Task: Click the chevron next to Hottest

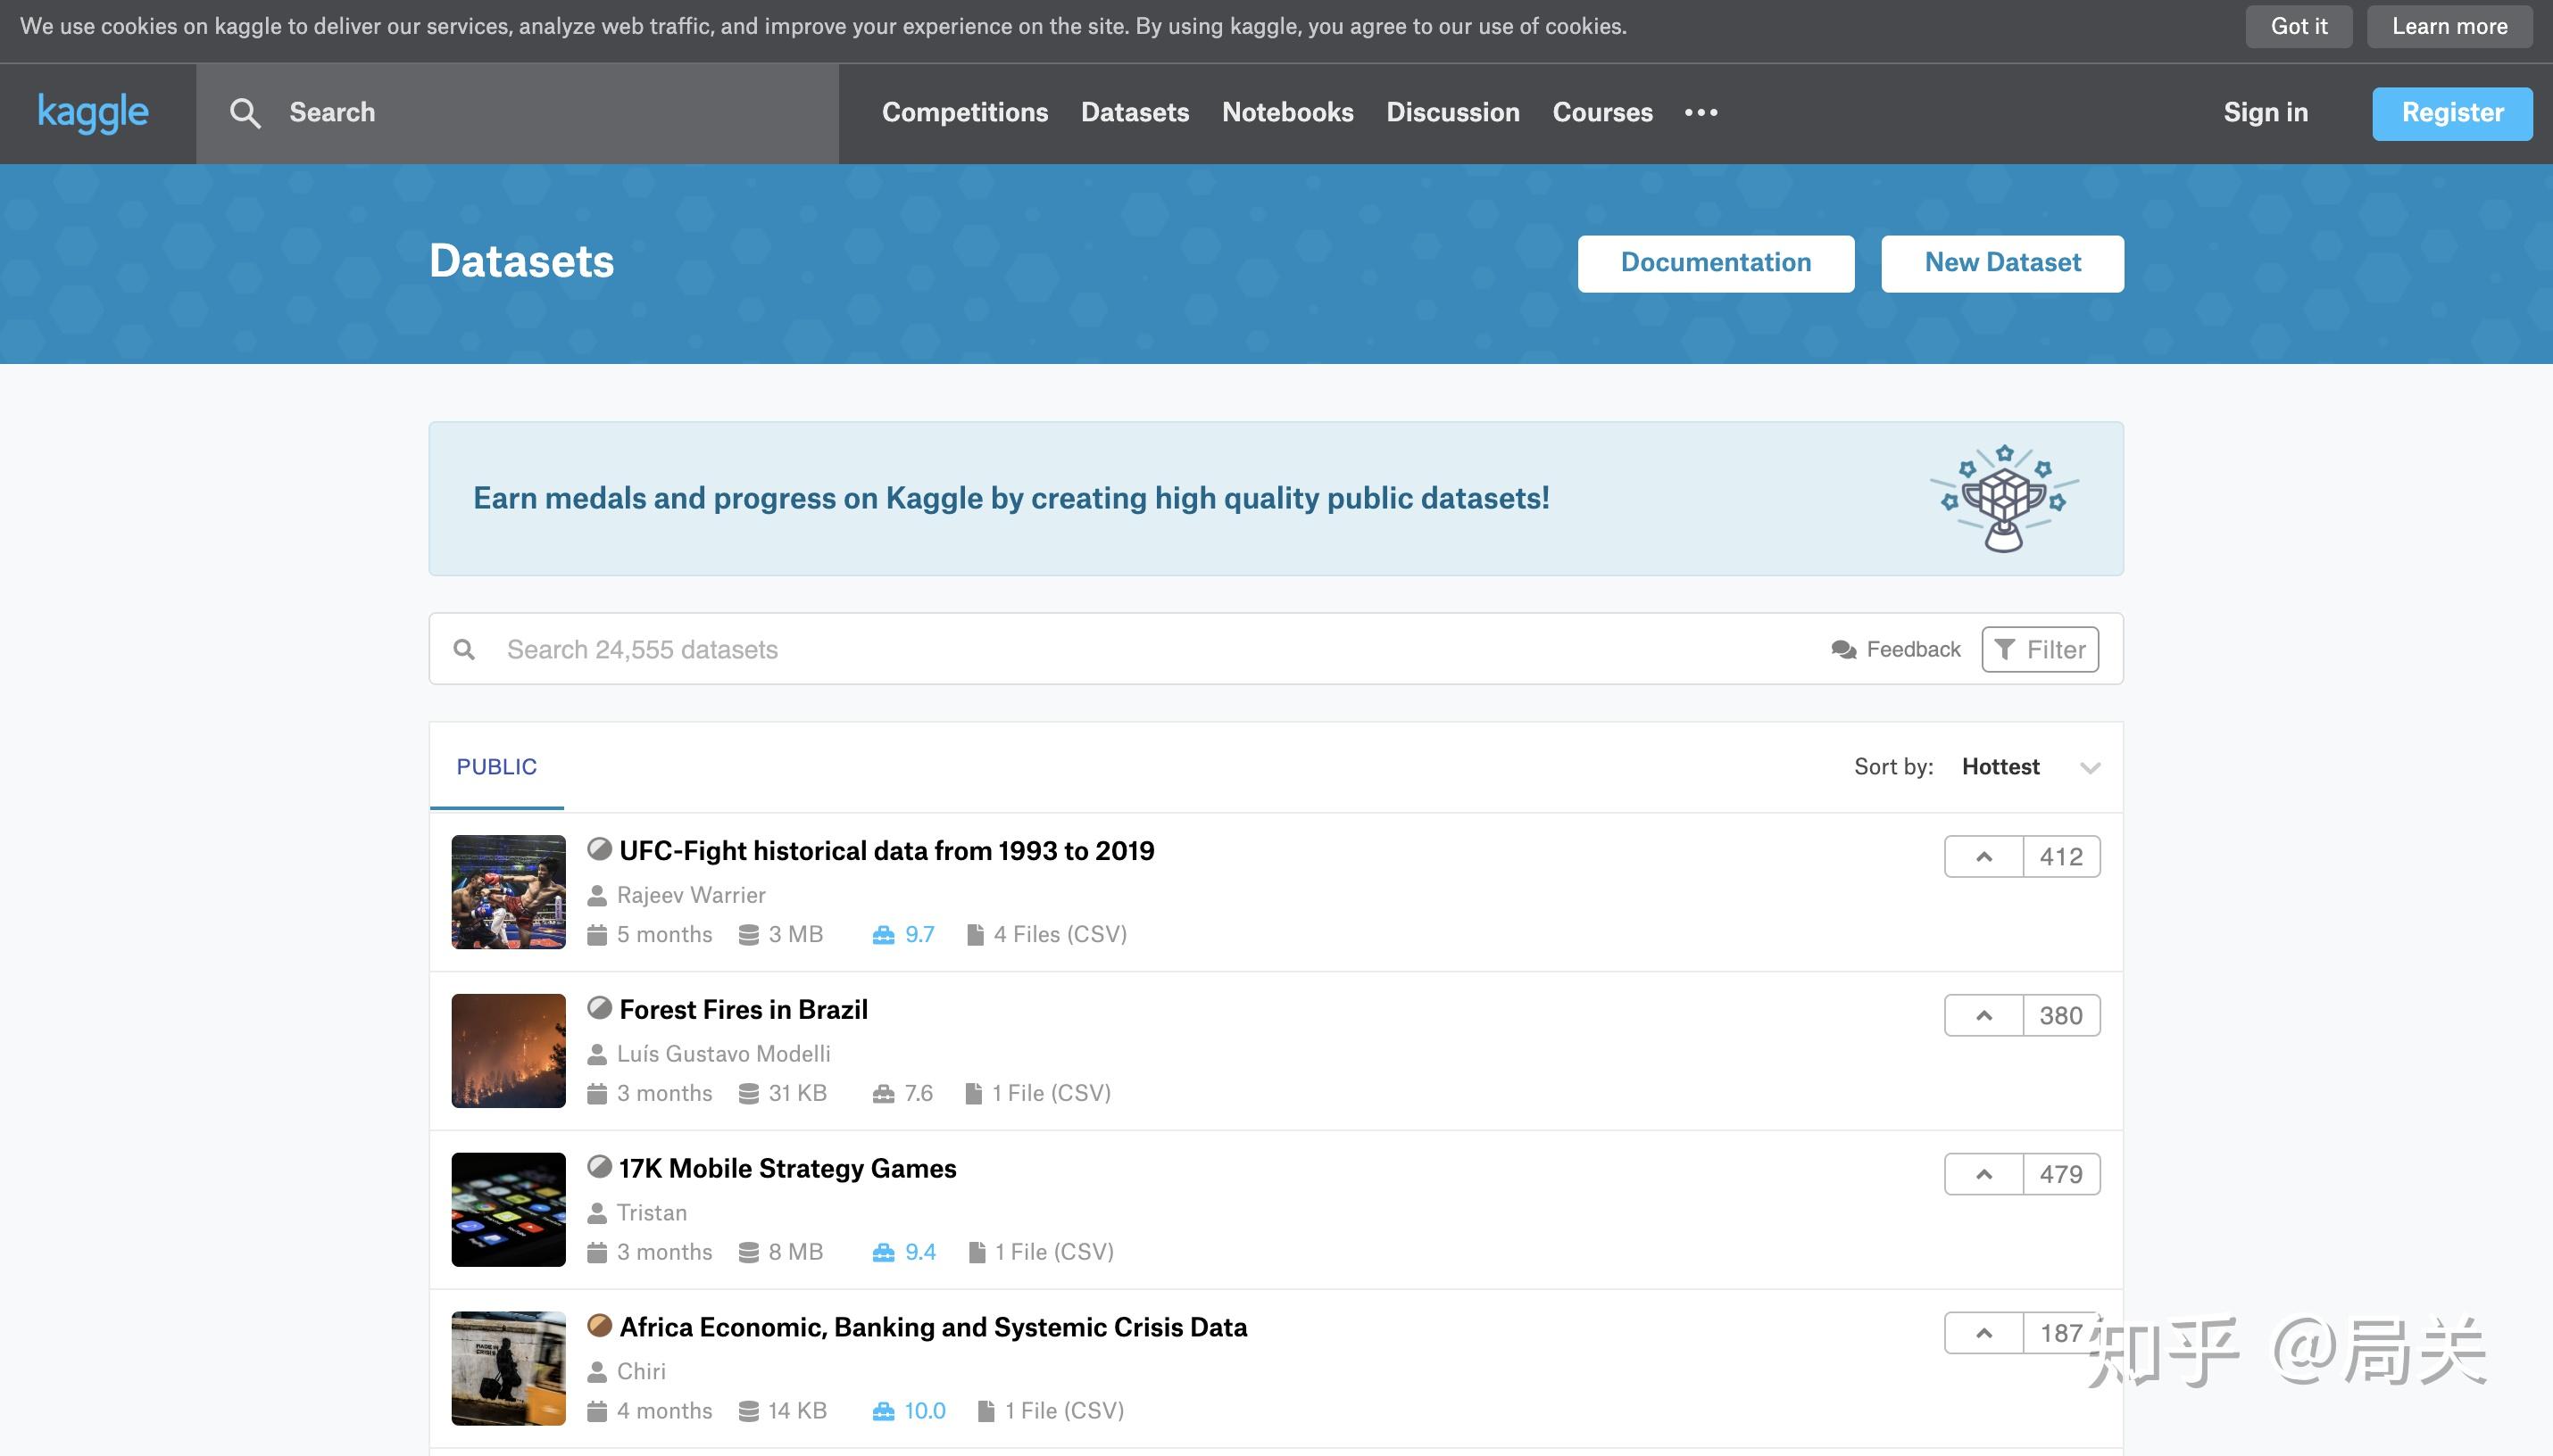Action: 2090,768
